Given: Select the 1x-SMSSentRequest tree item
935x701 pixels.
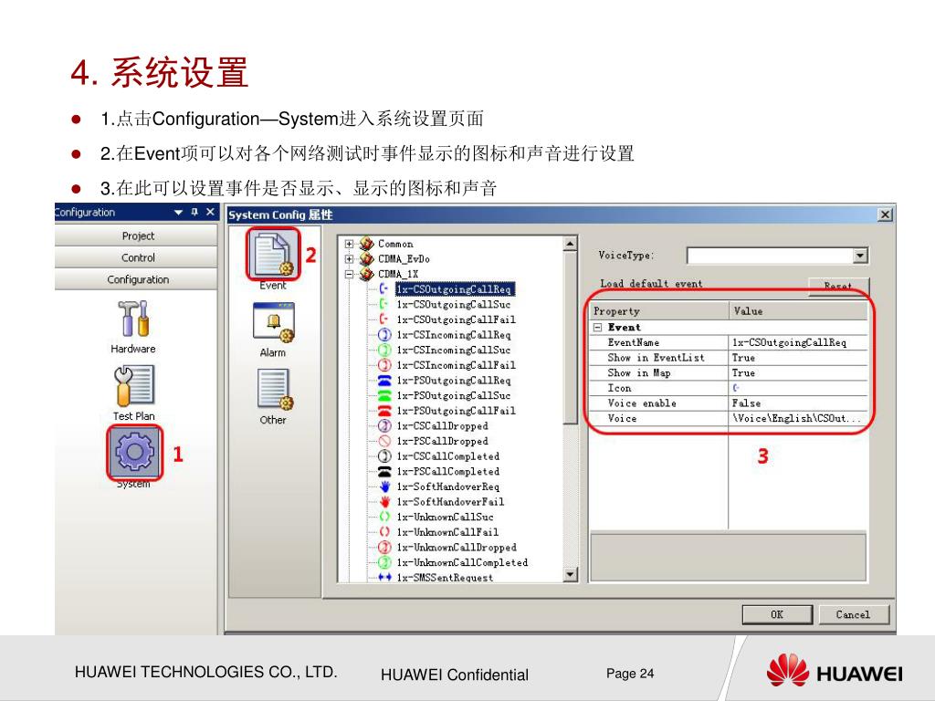Looking at the screenshot, I should point(445,577).
